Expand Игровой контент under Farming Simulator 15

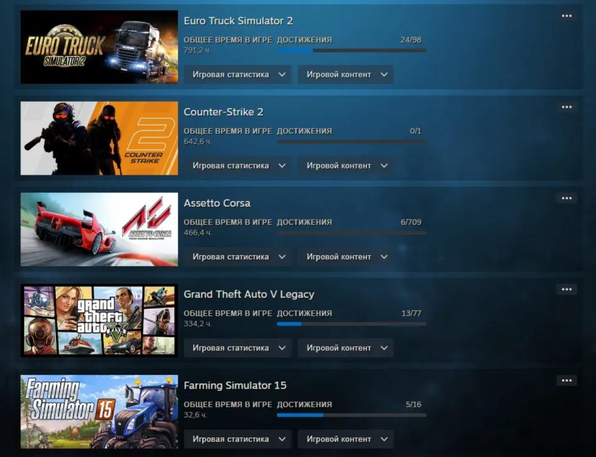click(345, 439)
